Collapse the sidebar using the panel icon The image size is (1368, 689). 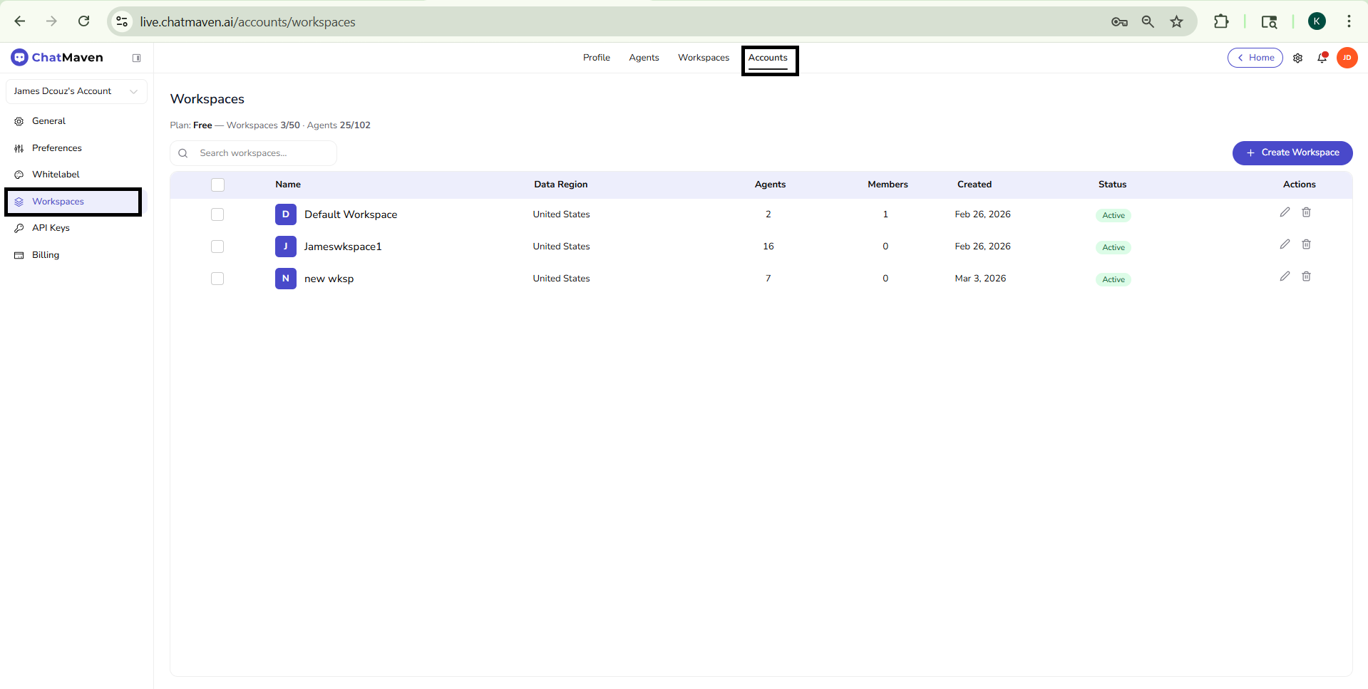(137, 57)
